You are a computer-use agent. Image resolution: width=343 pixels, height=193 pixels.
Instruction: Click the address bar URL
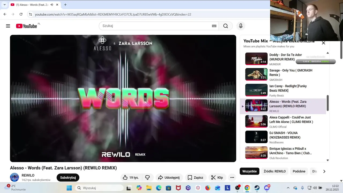113,14
